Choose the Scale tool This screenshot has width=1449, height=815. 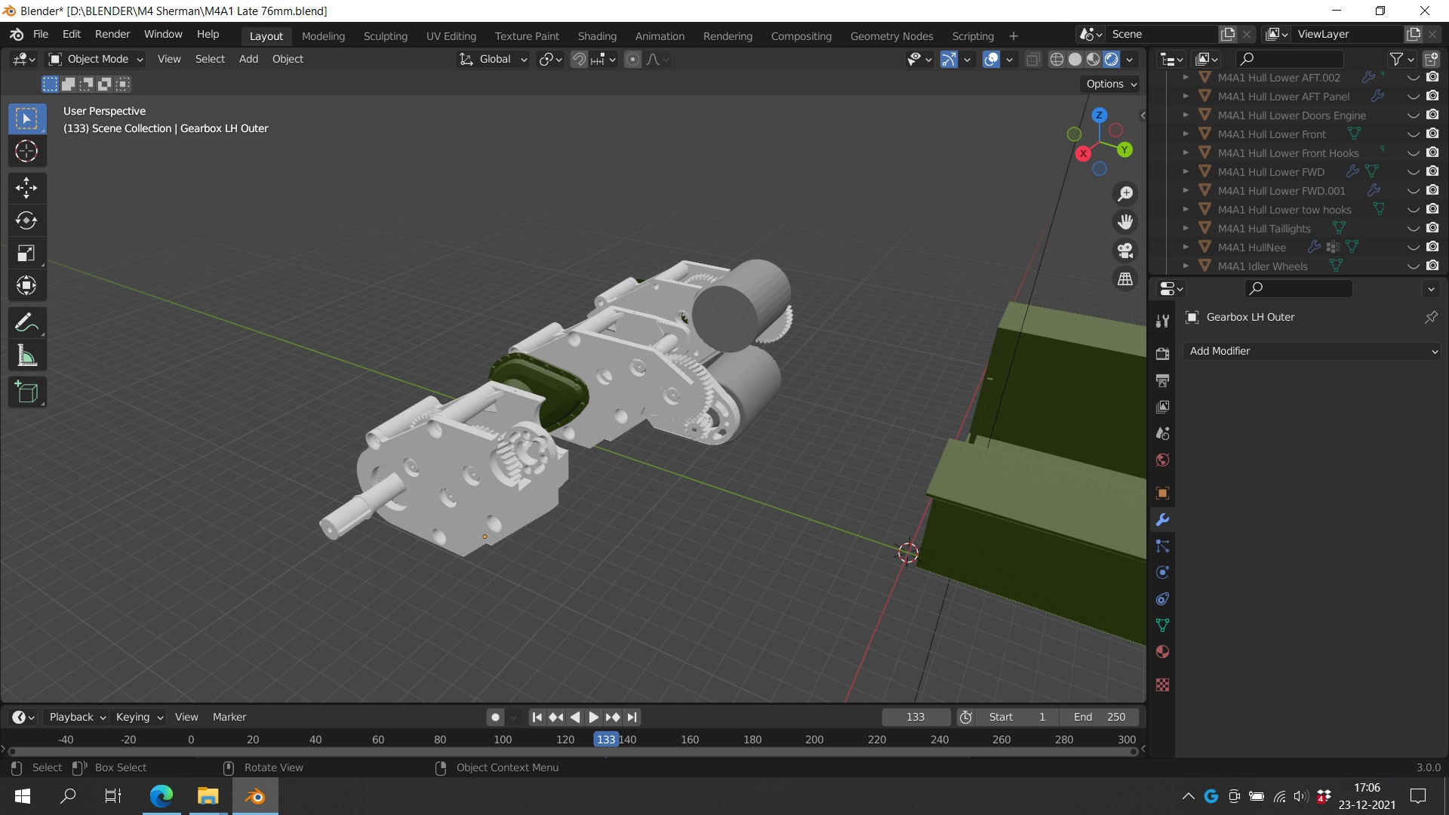26,253
